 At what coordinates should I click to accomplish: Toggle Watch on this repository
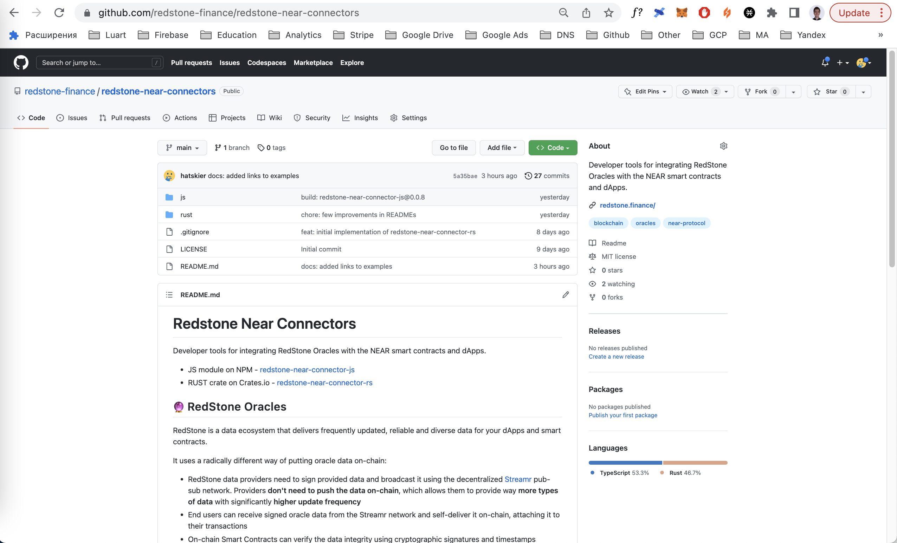coord(700,92)
